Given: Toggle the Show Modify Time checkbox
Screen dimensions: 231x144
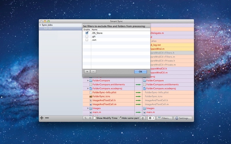Looking at the screenshot, I should [95, 118].
